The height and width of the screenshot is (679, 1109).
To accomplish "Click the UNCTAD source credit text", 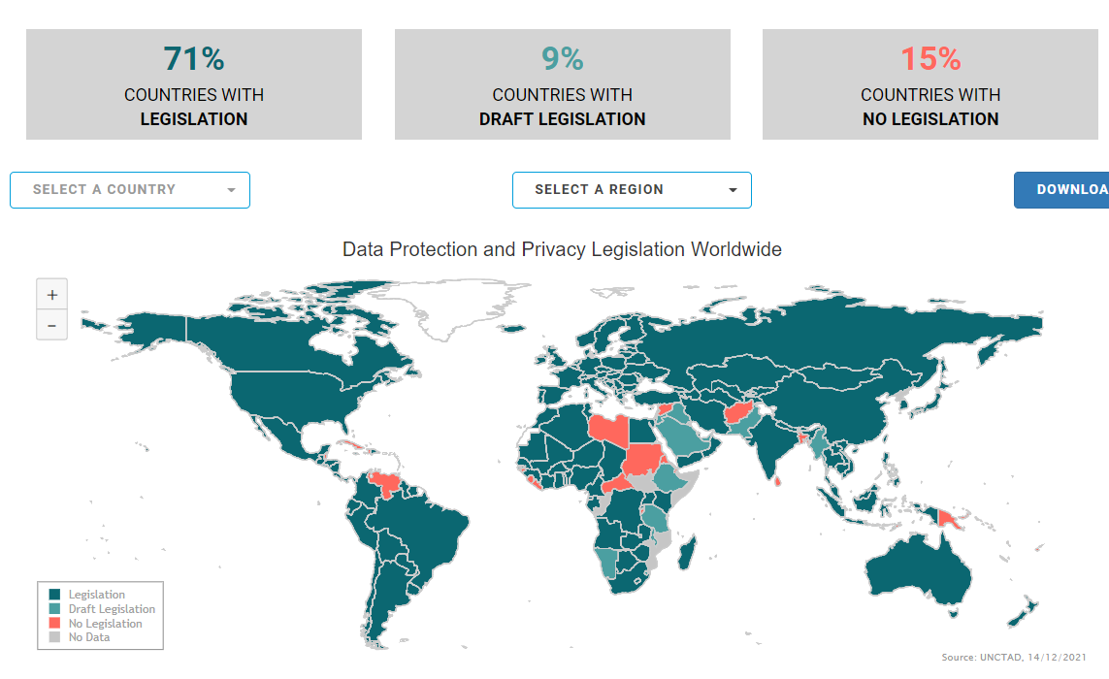I will coord(1013,658).
